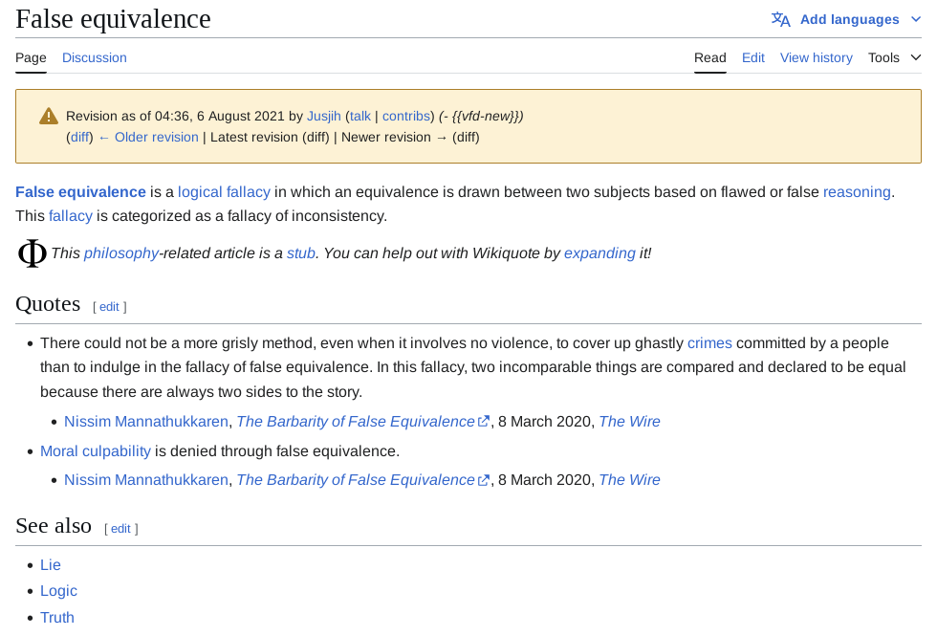
Task: Click the first diff link in parentheses
Action: pos(79,138)
